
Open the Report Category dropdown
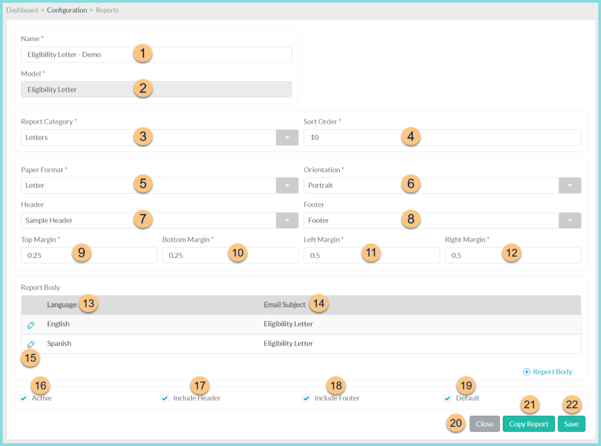(287, 137)
